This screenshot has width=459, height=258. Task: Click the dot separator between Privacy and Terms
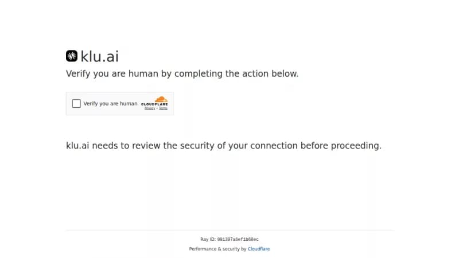157,108
